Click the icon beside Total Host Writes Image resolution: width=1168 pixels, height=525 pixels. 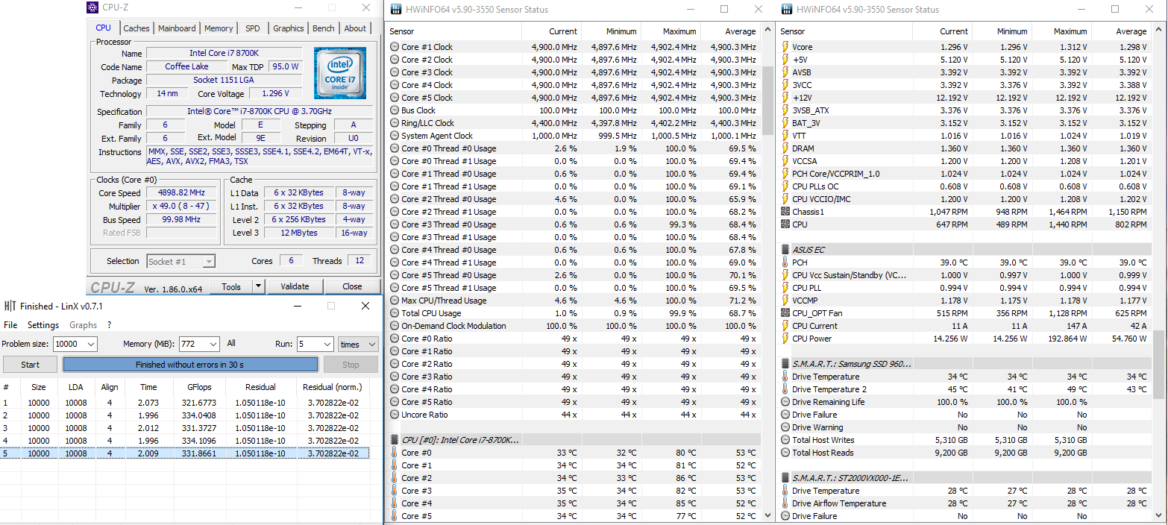point(785,440)
